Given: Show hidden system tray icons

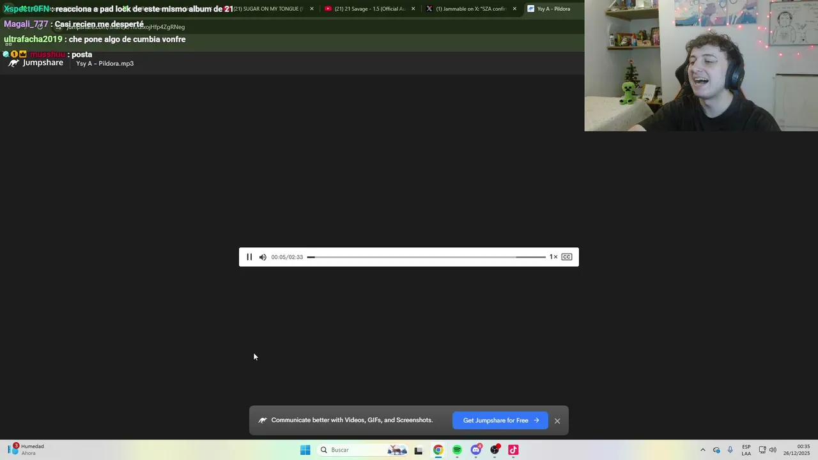Looking at the screenshot, I should pos(703,450).
